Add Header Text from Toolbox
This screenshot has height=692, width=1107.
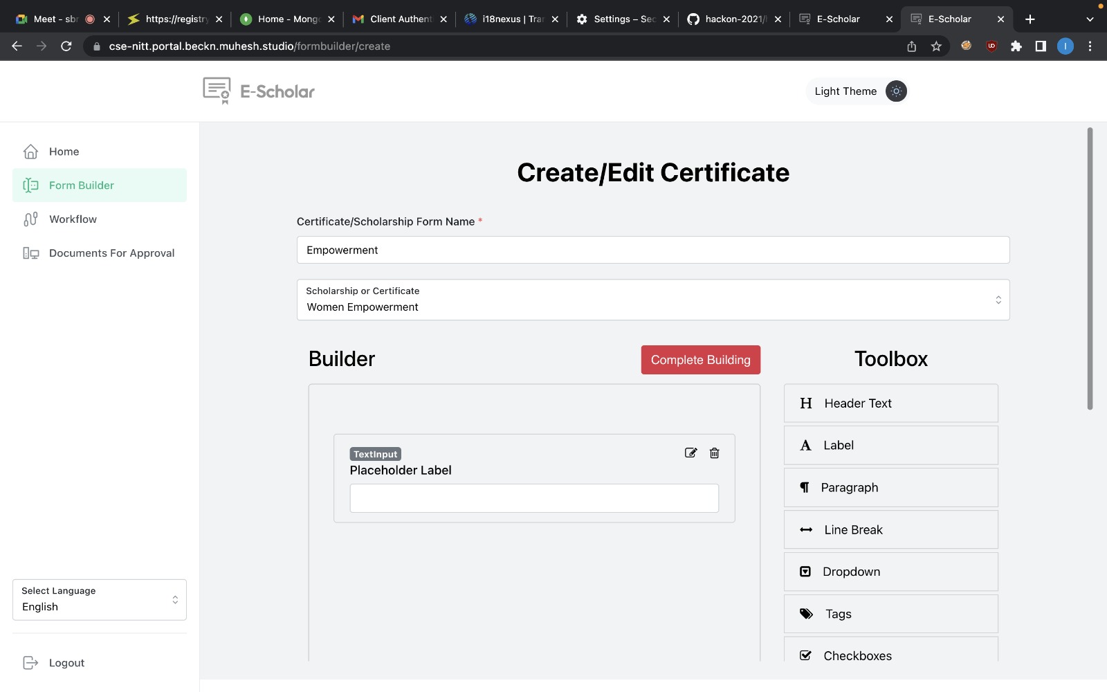(891, 403)
